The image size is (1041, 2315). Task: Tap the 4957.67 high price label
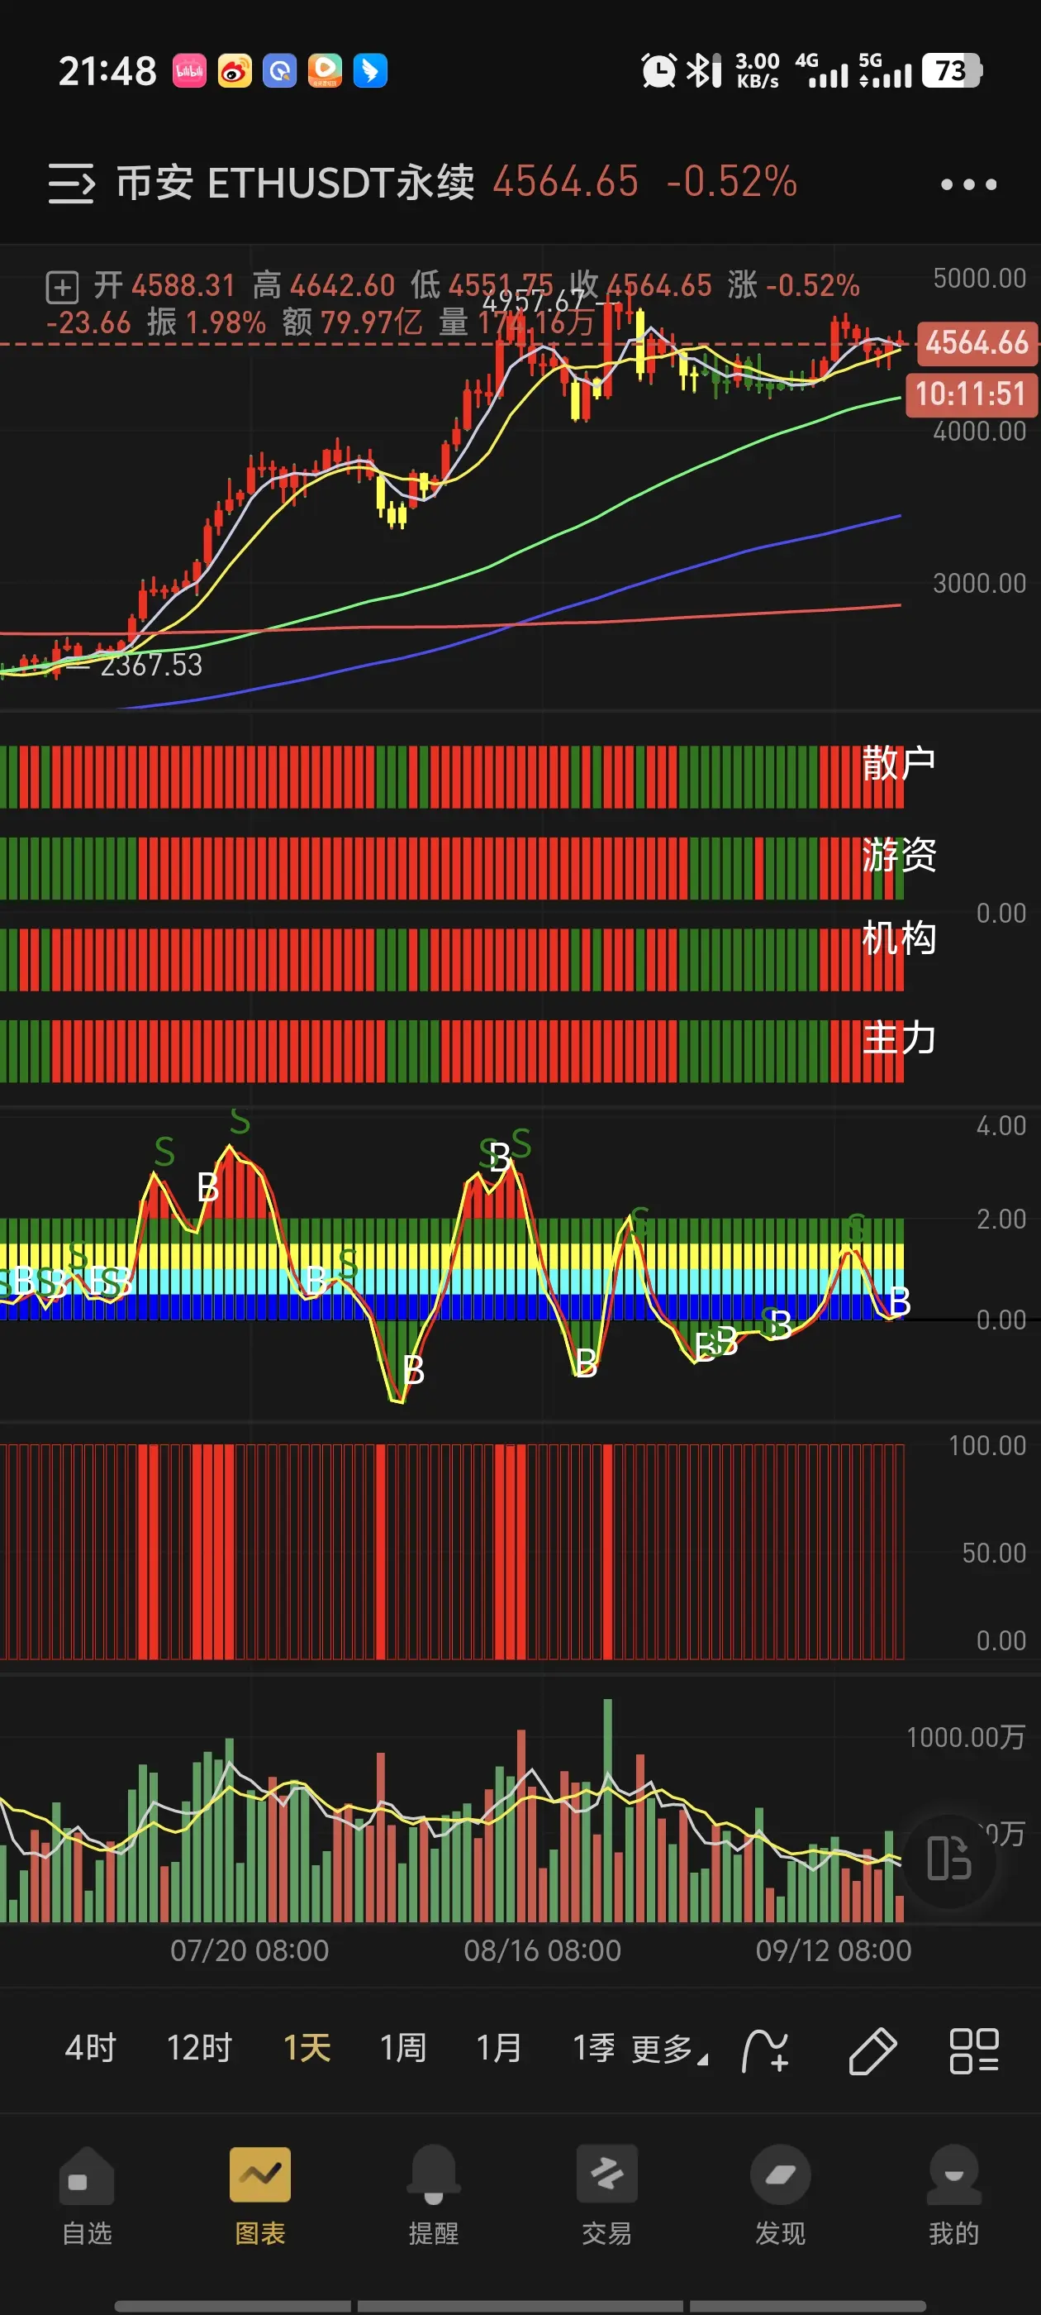point(534,300)
